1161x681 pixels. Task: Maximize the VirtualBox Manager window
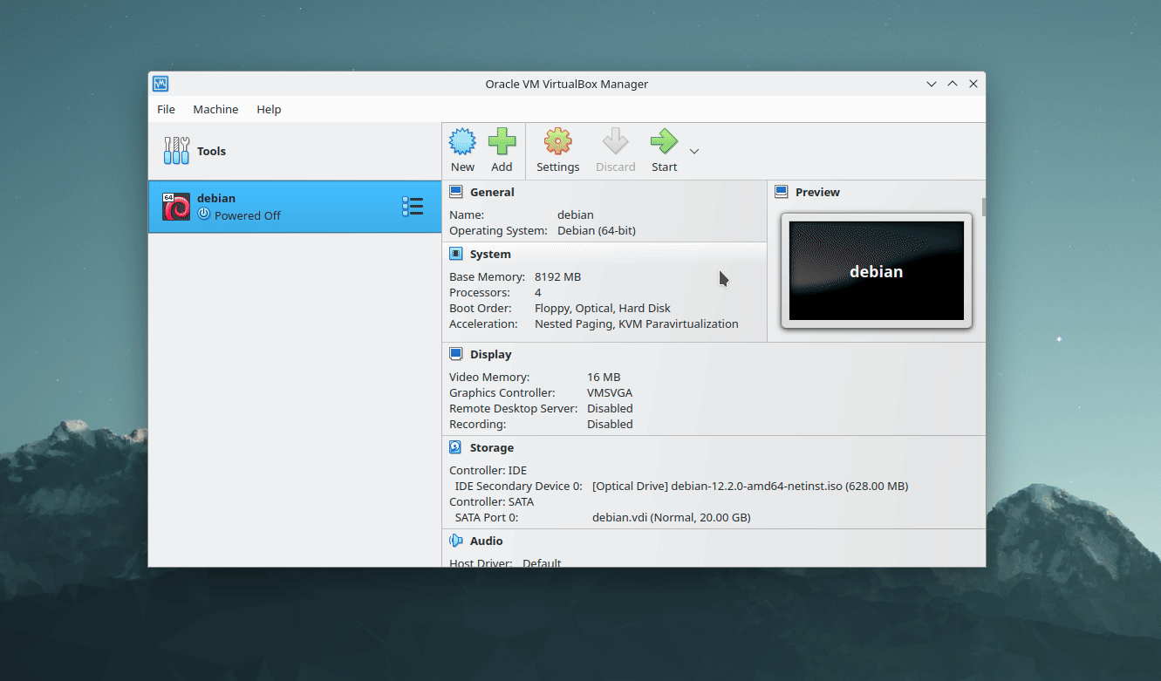953,84
